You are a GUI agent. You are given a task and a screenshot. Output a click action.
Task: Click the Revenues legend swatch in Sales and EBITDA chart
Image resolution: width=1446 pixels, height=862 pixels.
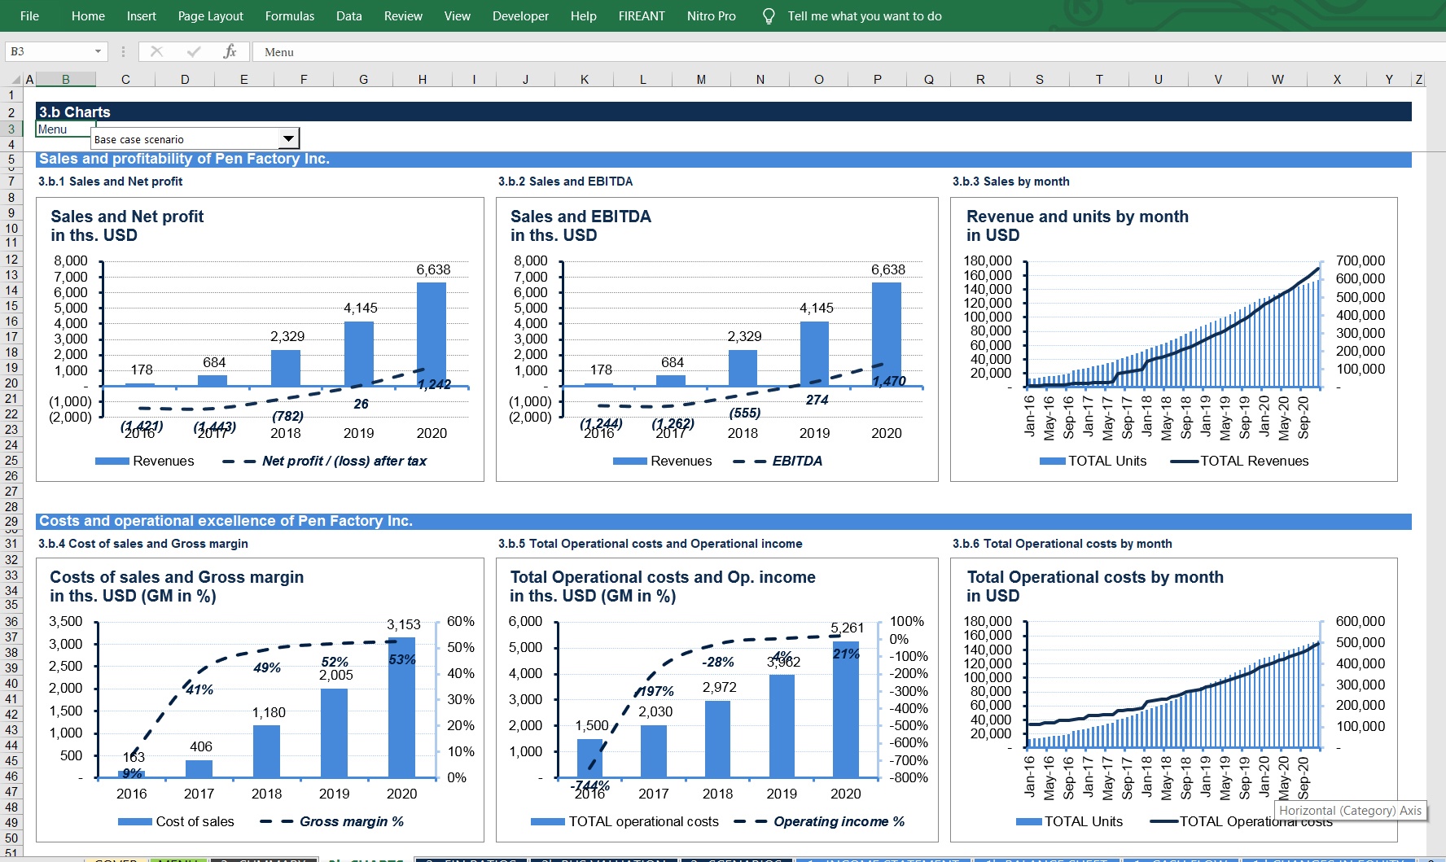pos(629,462)
